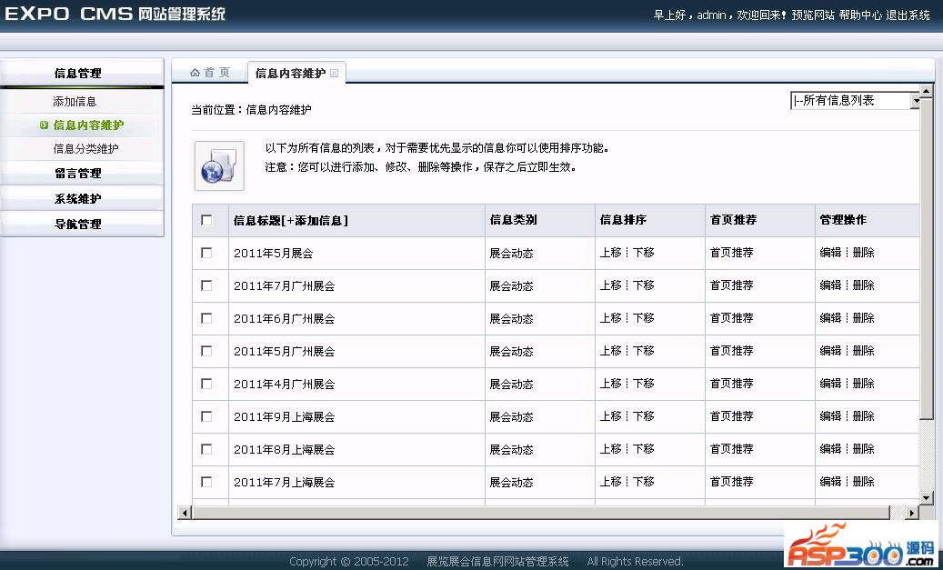Click the 预览网站 link in the header
Image resolution: width=943 pixels, height=570 pixels.
(812, 15)
